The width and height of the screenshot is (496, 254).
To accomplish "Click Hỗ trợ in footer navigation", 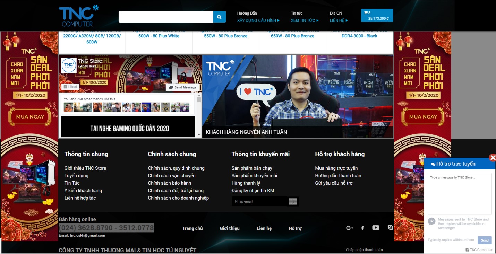I will tap(295, 228).
